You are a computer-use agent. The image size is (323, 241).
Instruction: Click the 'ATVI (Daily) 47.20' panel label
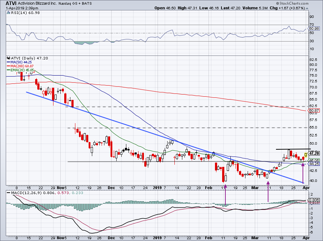(x=29, y=58)
